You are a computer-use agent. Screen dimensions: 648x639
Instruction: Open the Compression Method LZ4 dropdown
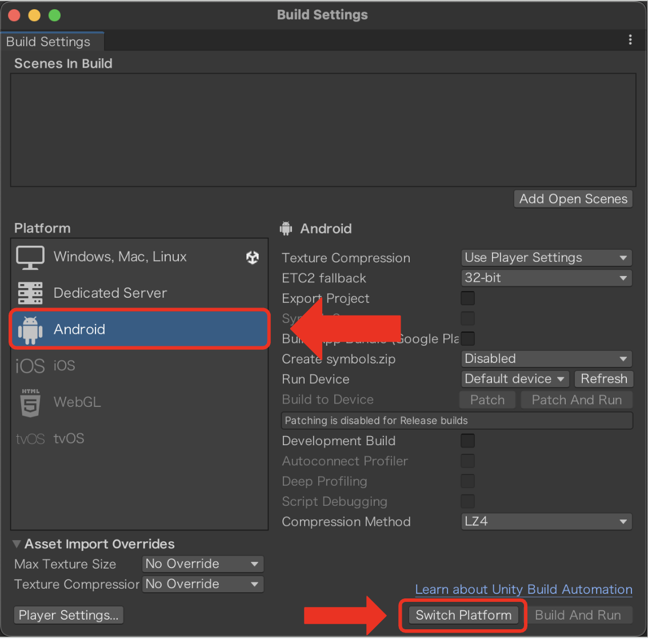(x=546, y=522)
